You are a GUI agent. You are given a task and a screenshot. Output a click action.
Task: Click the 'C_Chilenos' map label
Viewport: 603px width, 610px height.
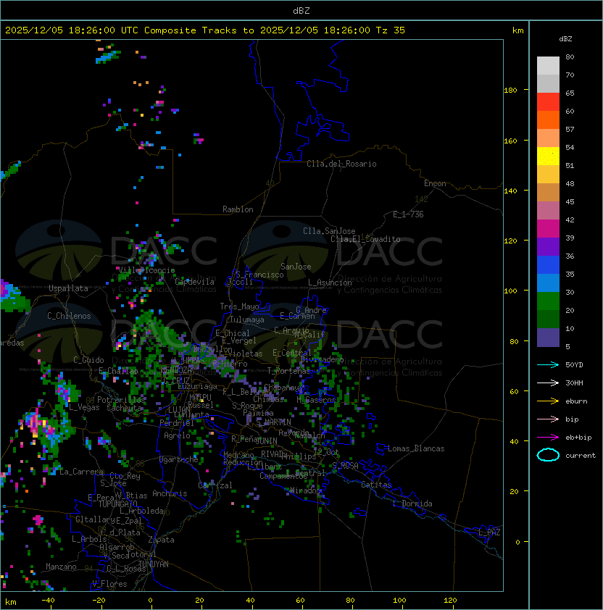(x=69, y=316)
